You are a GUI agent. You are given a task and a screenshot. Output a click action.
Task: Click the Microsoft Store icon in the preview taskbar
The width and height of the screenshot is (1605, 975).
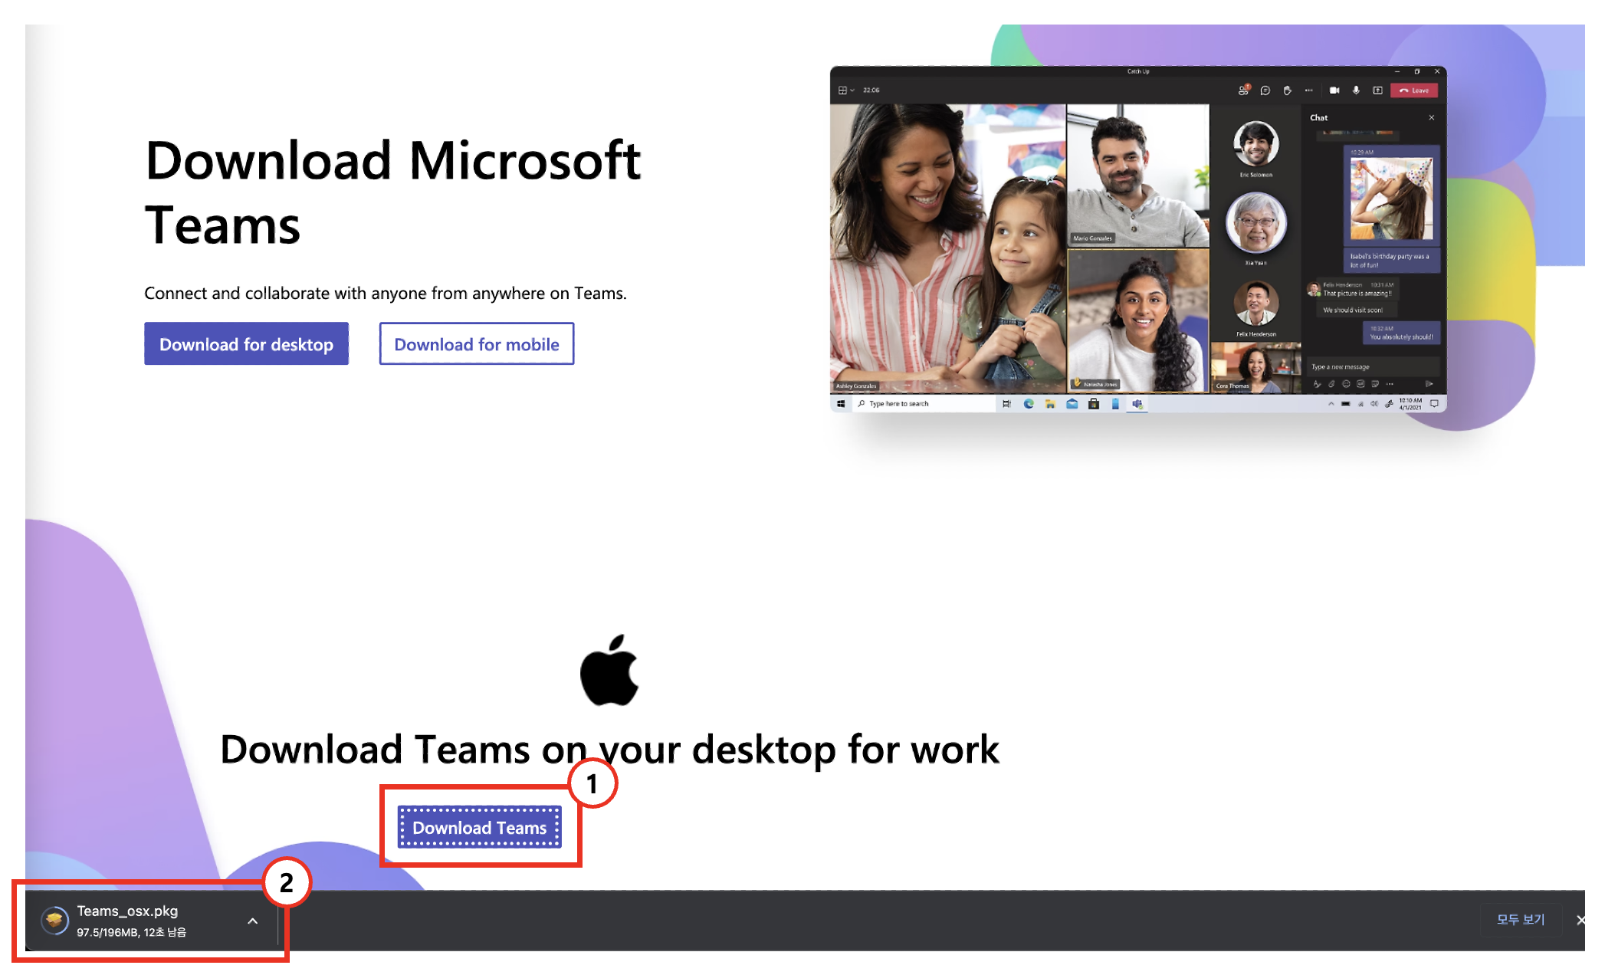[1094, 404]
